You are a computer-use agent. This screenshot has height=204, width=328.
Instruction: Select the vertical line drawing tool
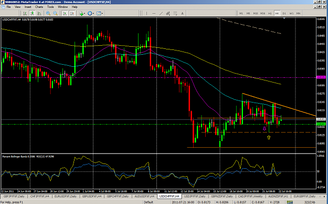click(x=146, y=14)
